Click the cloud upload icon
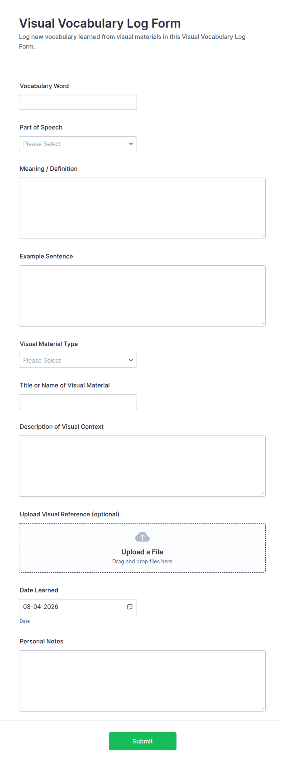 tap(142, 537)
